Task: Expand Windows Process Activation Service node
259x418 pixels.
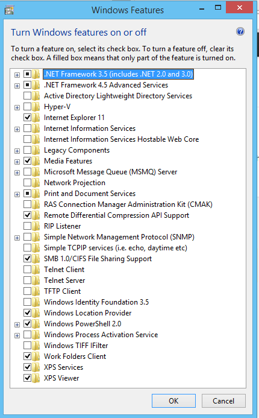Action: click(17, 335)
